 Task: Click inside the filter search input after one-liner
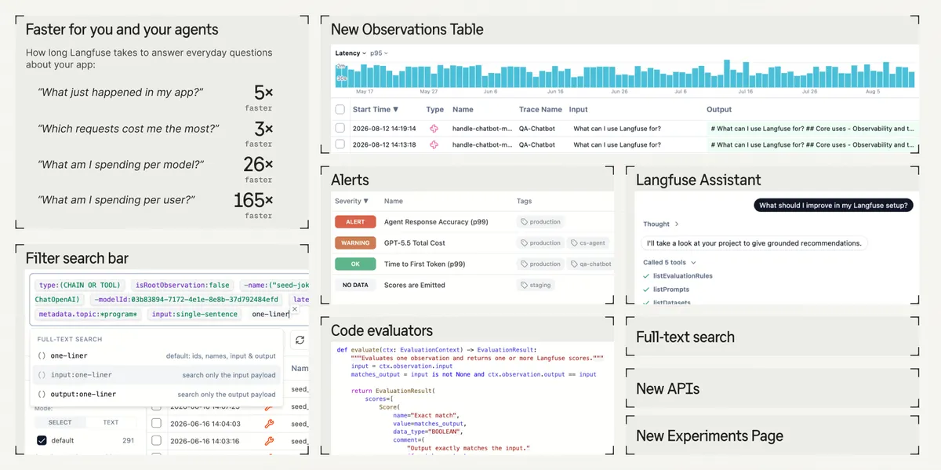click(x=290, y=315)
